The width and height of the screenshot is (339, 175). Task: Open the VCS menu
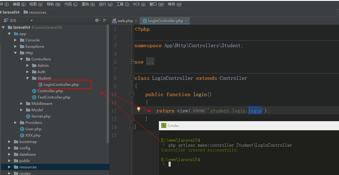coord(139,4)
